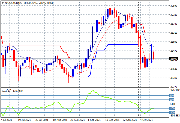Screen dimensions: 180x123
Task: Click the triangle arrow before NK225.fs title
Action: 2,3
